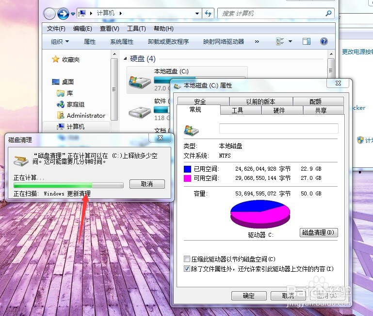
Task: Open the 查看(V) menu
Action: coord(110,29)
